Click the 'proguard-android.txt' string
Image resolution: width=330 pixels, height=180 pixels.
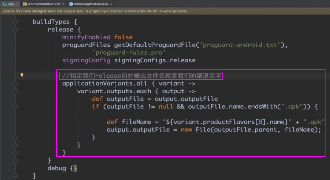240,45
